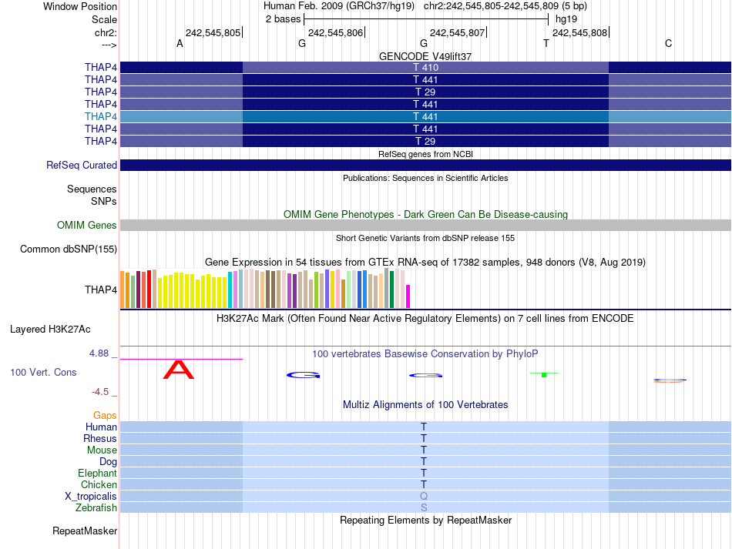Select the Elephant species label
Viewport: 732px width, 549px height.
(98, 473)
